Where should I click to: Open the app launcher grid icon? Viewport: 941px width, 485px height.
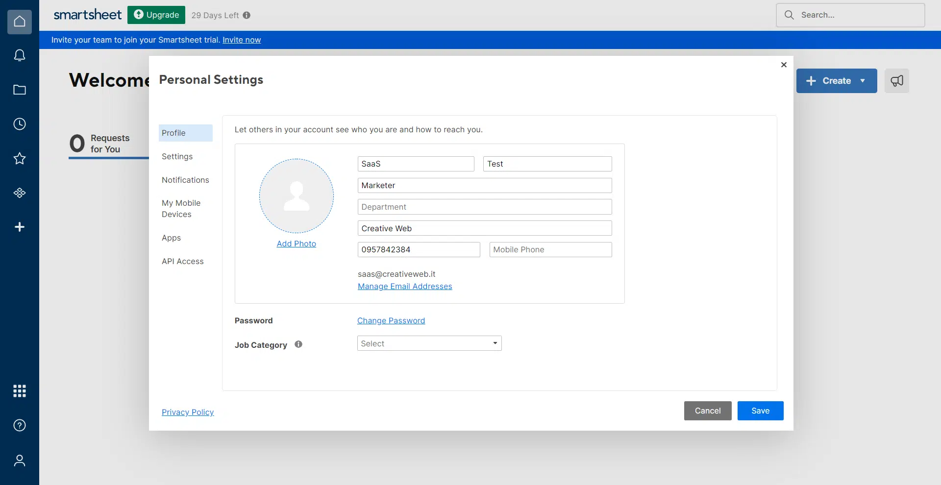pyautogui.click(x=20, y=391)
